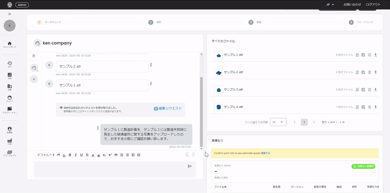Open the grid-shaped sidebar icon below Orders
This screenshot has width=390, height=193.
coord(10,75)
